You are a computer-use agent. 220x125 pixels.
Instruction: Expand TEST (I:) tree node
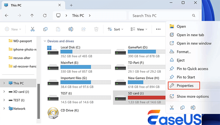click(4, 100)
